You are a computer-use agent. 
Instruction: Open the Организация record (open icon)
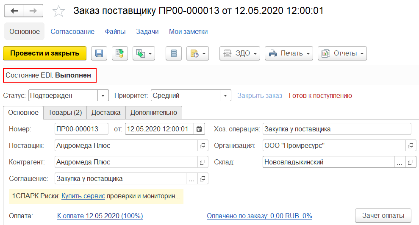(410, 146)
